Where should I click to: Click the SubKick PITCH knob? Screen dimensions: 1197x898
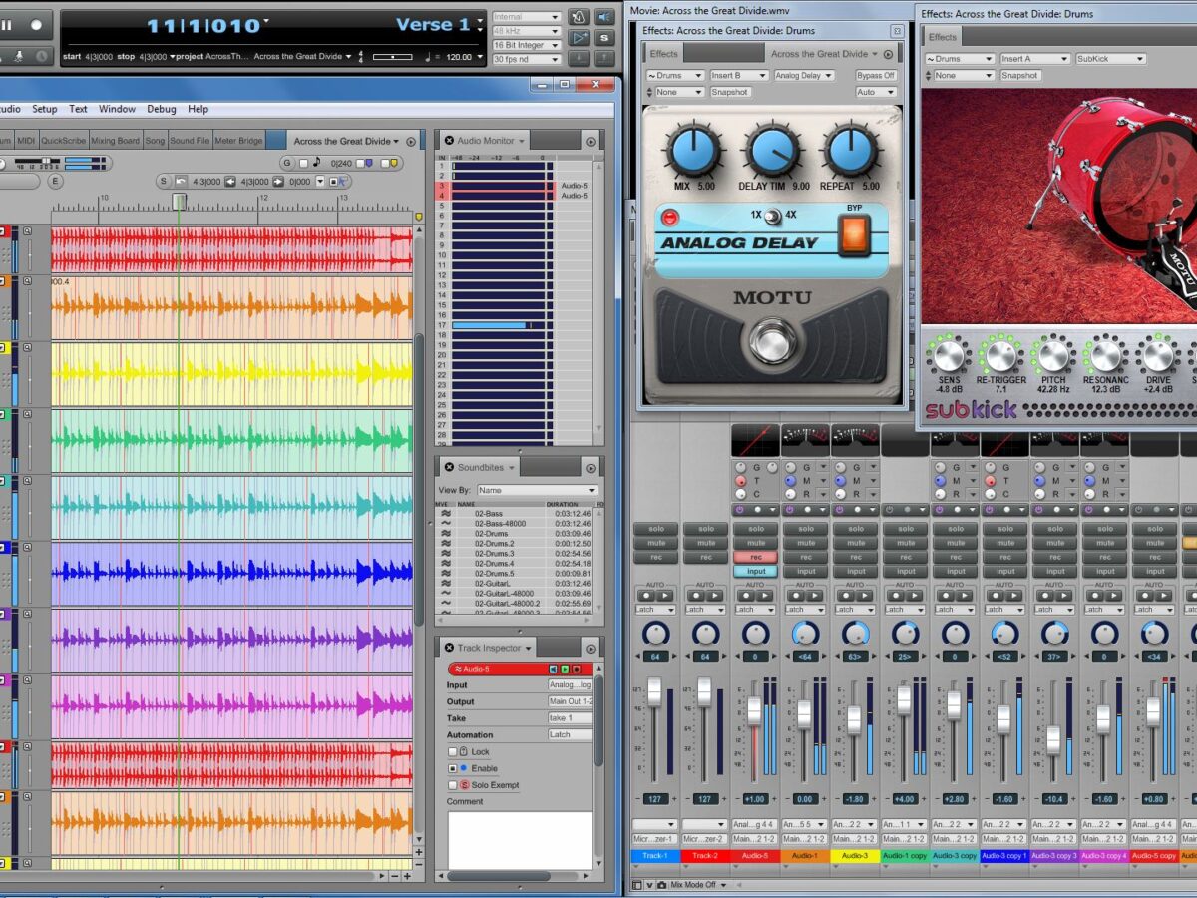tap(1053, 355)
